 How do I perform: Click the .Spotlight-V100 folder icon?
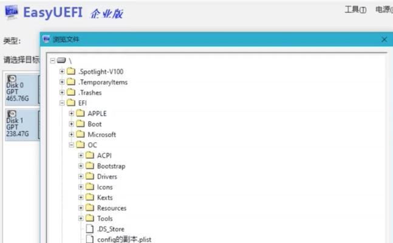[71, 72]
